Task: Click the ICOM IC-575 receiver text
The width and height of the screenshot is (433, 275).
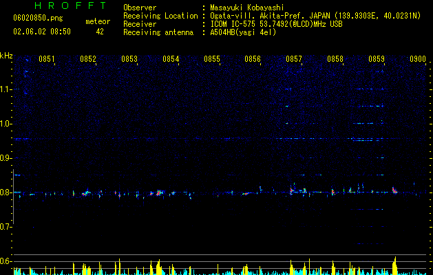Action: [276, 24]
